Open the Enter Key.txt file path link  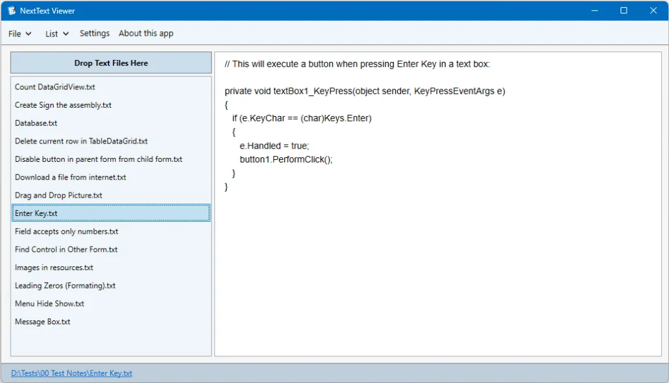(72, 373)
